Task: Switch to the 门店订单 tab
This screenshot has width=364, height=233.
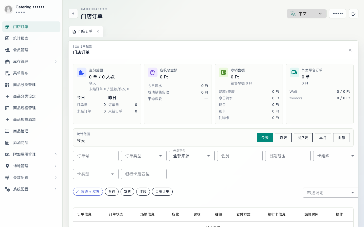Action: tap(86, 32)
